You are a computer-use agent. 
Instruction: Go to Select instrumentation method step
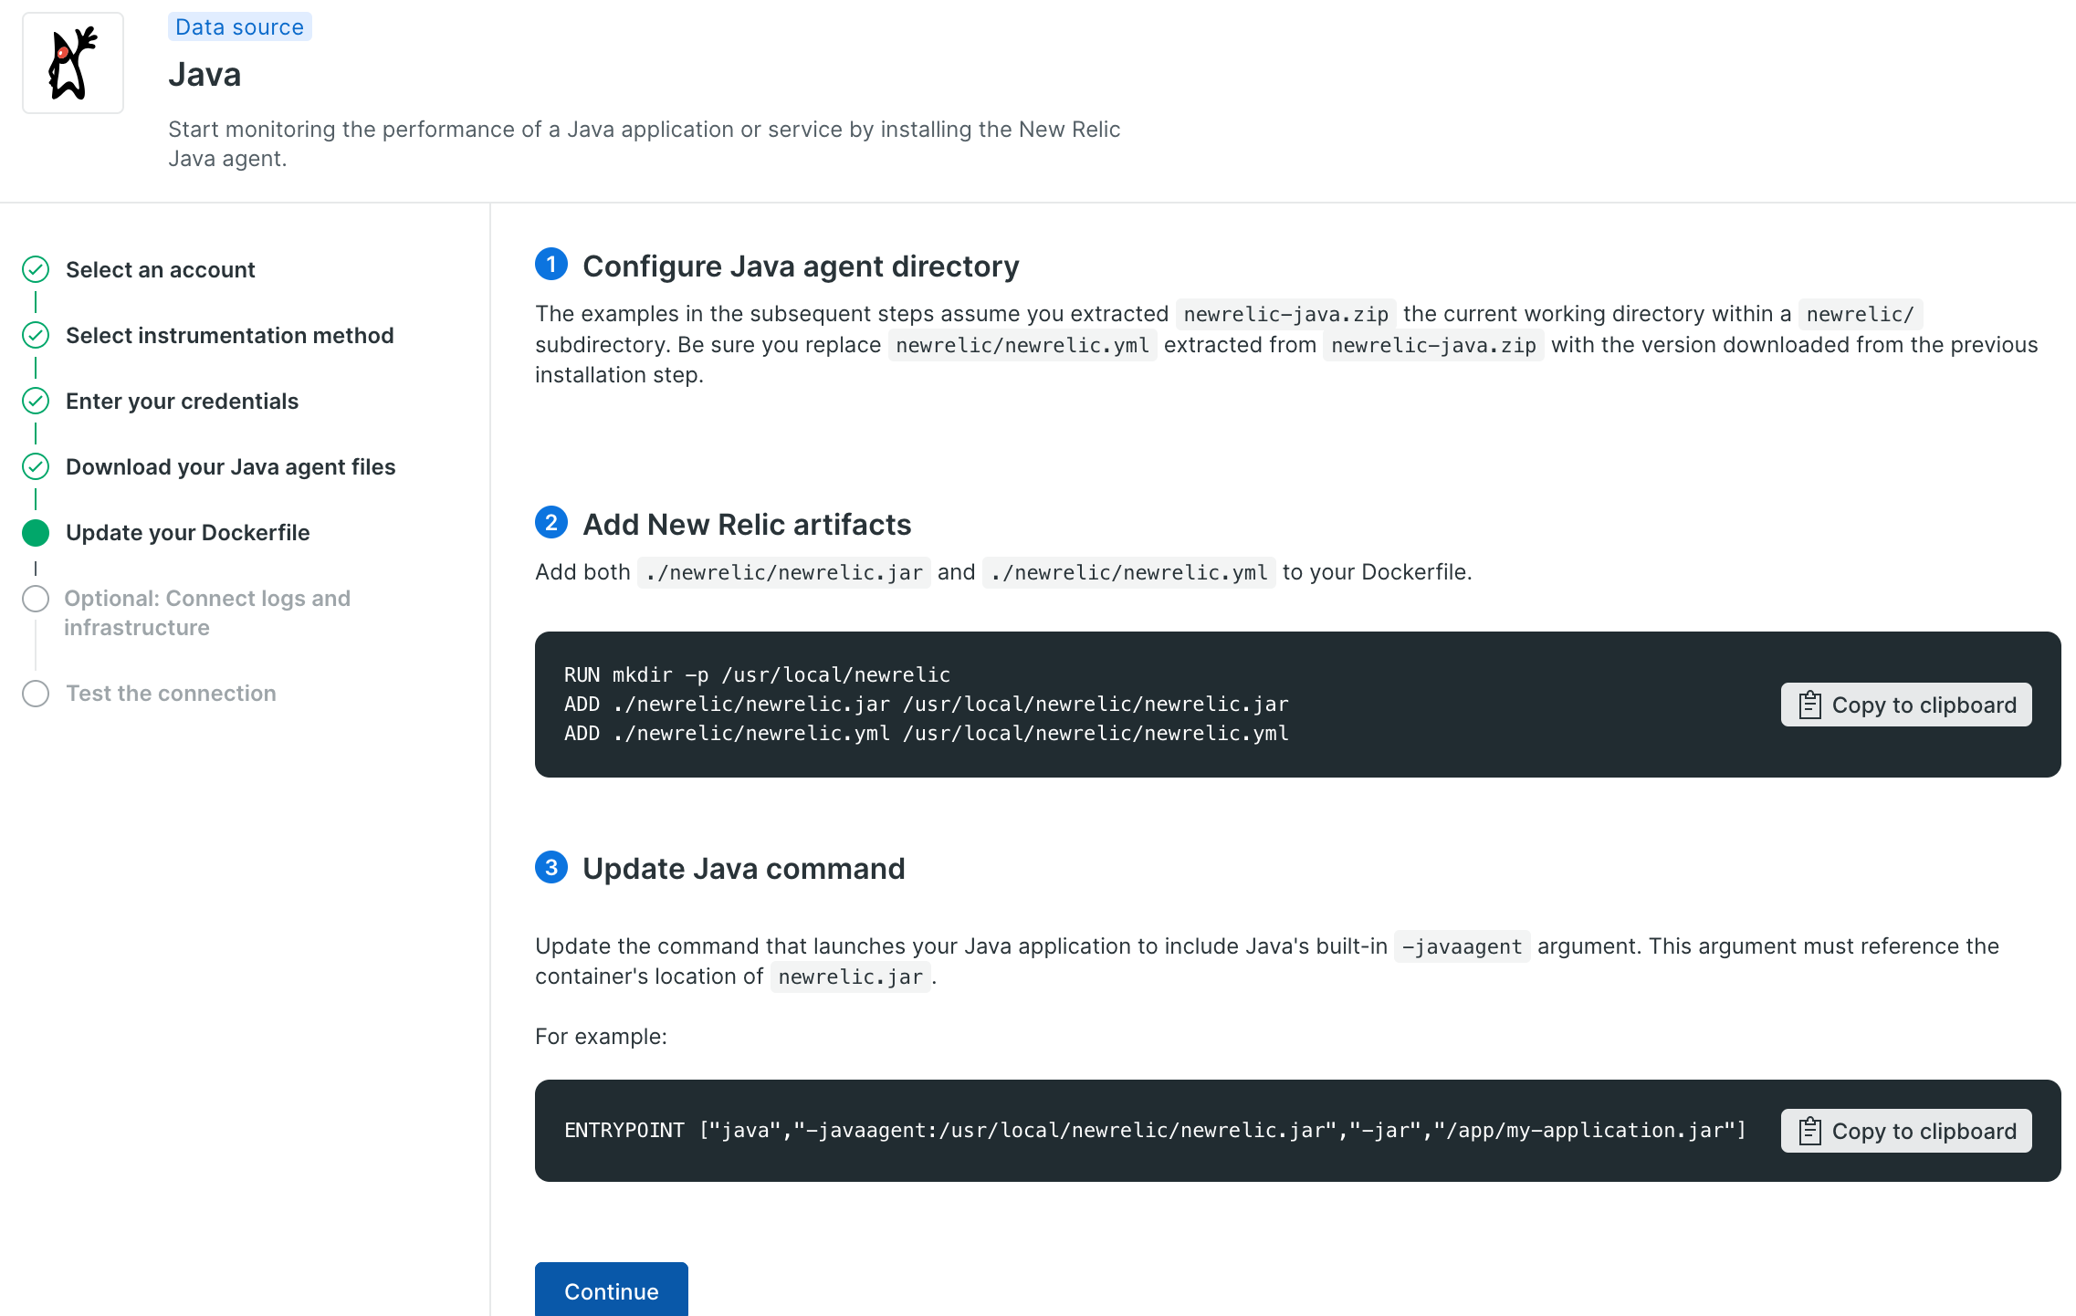point(229,335)
